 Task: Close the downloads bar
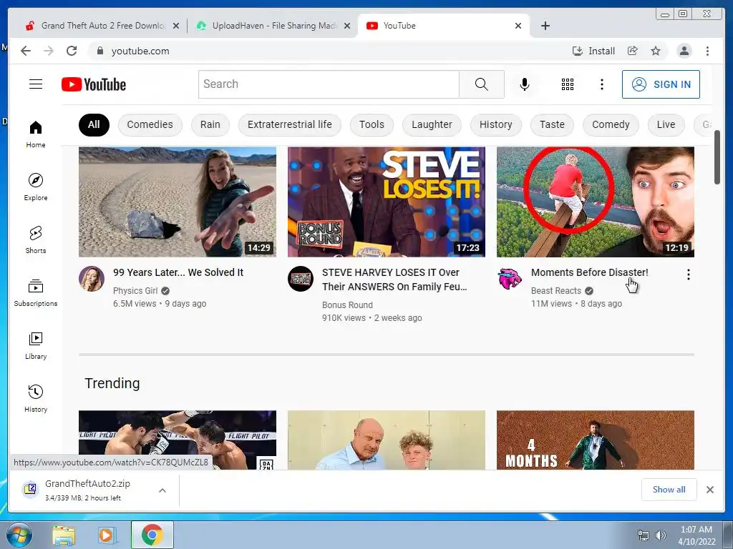coord(709,489)
